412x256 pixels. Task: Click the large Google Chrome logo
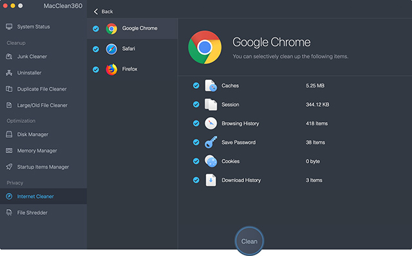click(x=205, y=47)
